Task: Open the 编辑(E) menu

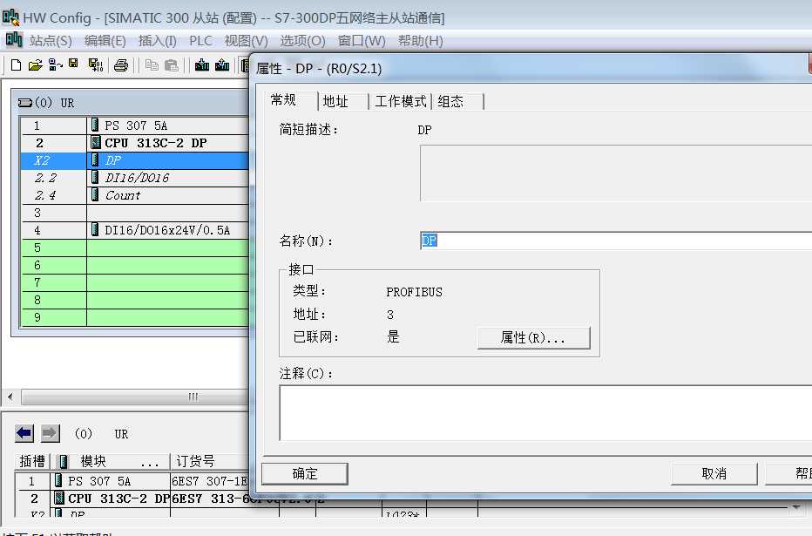Action: pos(105,41)
